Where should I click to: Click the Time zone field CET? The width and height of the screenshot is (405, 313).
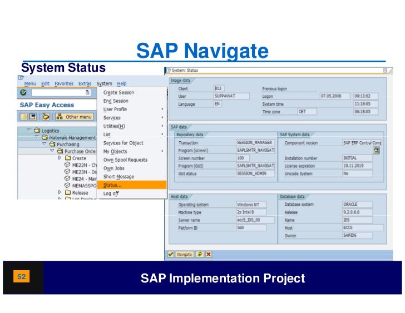[x=307, y=112]
